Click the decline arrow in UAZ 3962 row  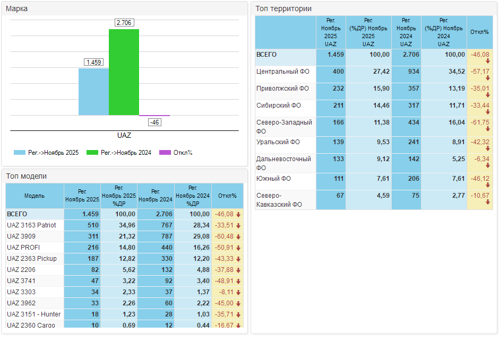pyautogui.click(x=239, y=303)
